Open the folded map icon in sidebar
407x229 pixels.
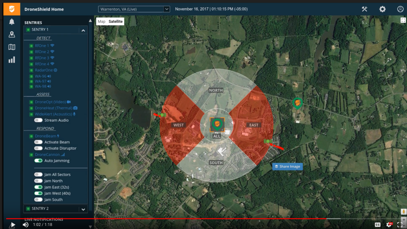[x=12, y=47]
